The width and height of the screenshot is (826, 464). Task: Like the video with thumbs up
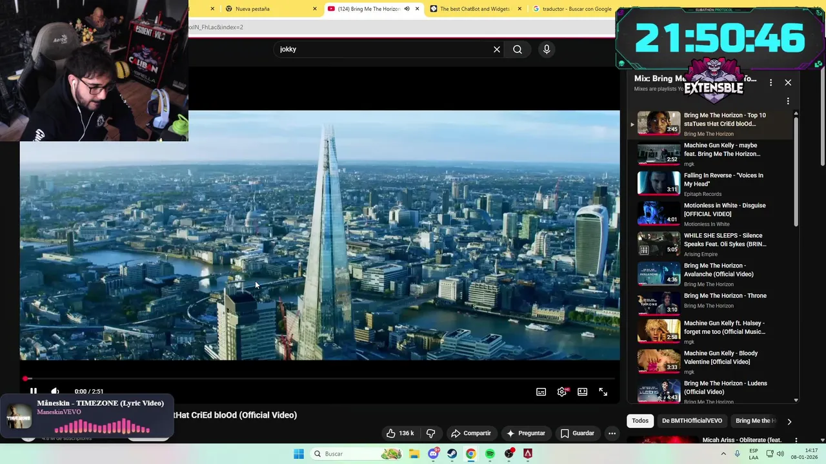point(400,433)
